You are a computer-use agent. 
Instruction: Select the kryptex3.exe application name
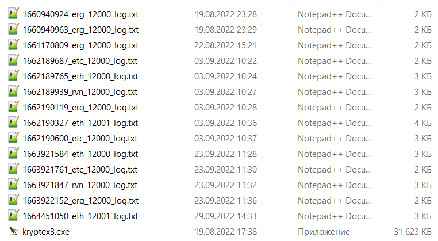46,232
